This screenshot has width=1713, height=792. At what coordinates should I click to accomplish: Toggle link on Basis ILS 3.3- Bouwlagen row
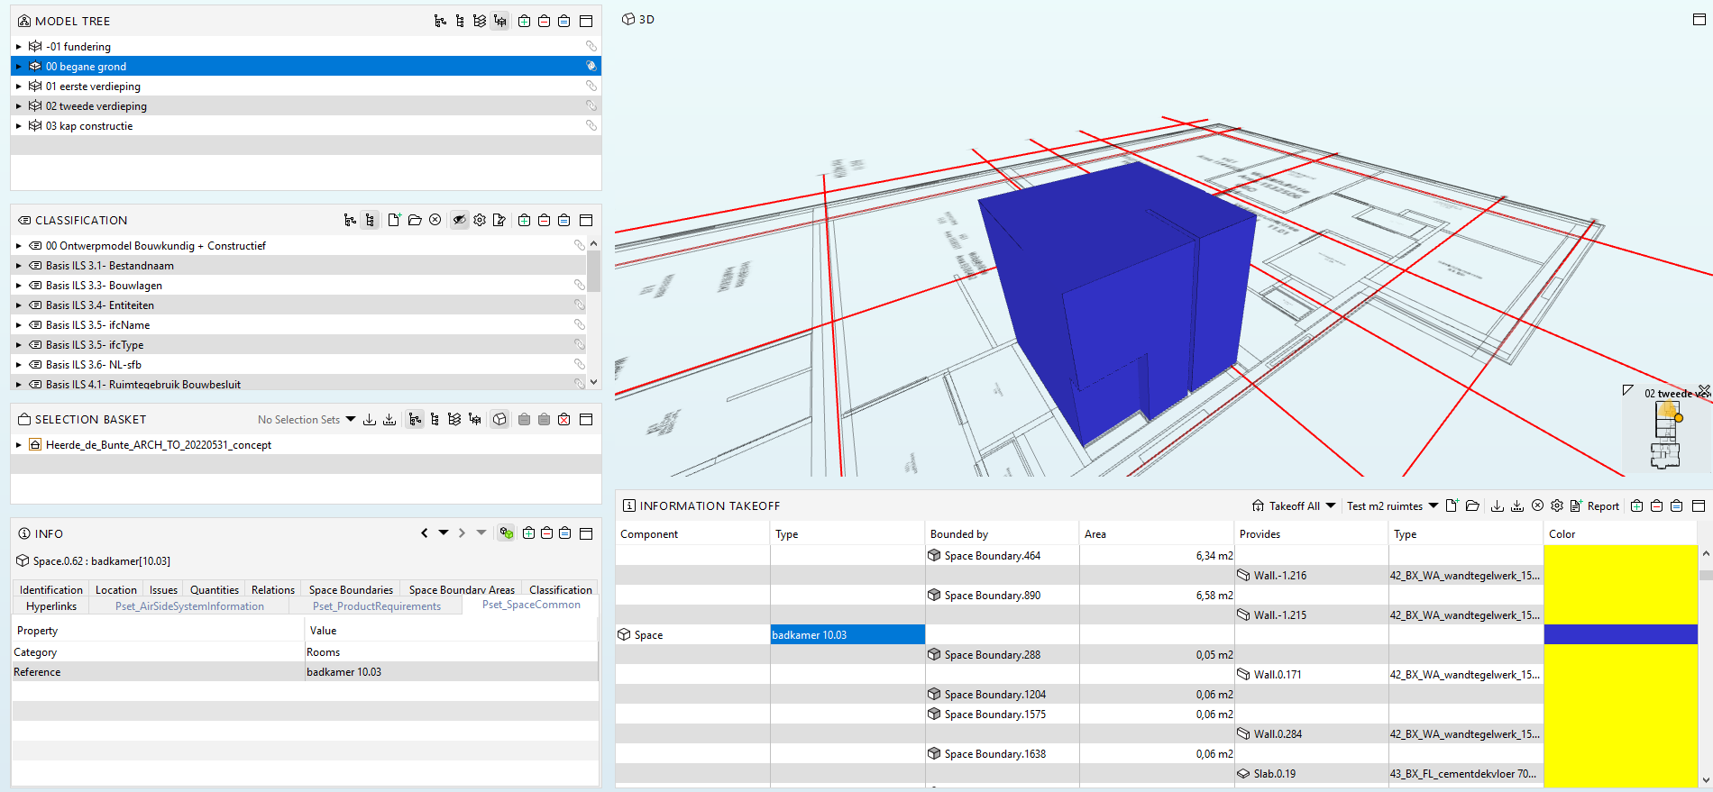pyautogui.click(x=580, y=285)
